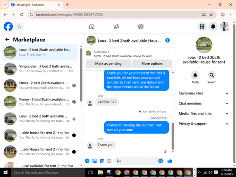Open the Notifications bell in top bar

[213, 26]
